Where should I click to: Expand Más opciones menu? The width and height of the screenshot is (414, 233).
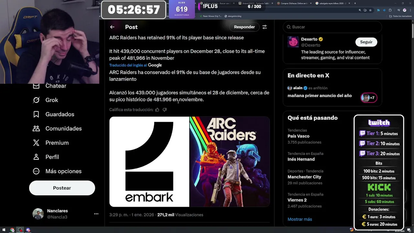(x=63, y=171)
